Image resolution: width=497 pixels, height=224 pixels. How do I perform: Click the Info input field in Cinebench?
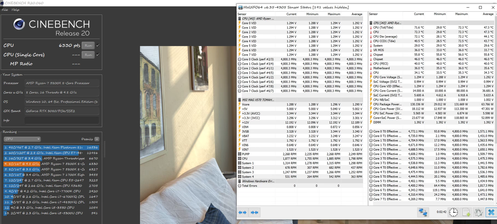[x=62, y=120]
